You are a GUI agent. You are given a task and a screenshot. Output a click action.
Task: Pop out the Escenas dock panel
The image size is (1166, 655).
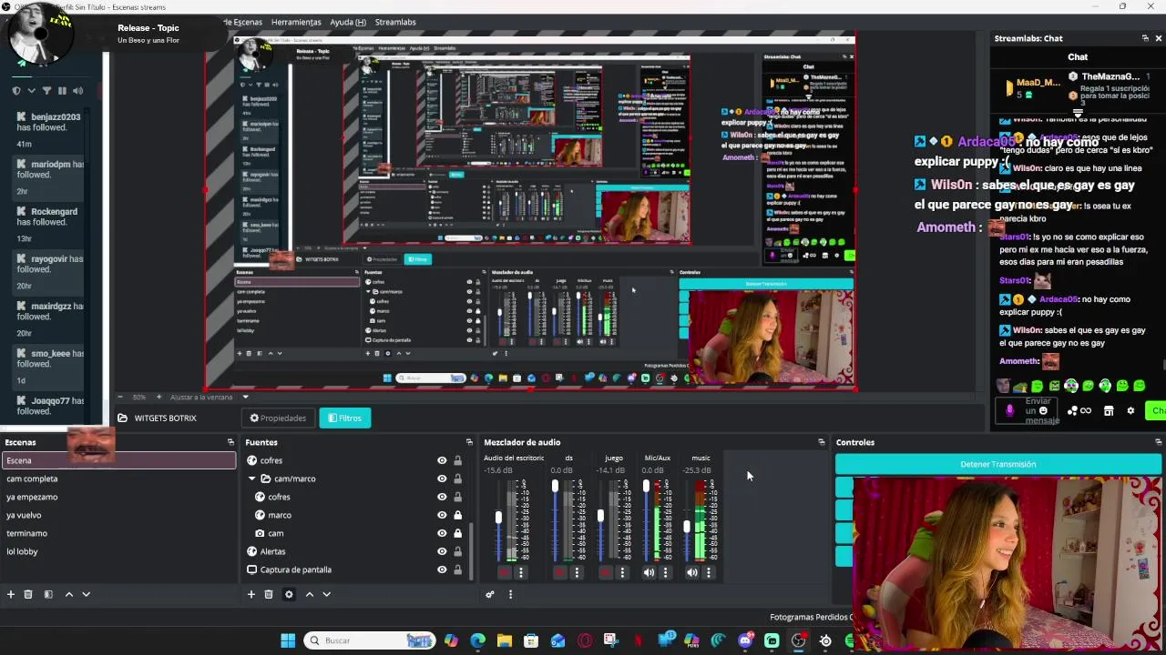tap(230, 442)
